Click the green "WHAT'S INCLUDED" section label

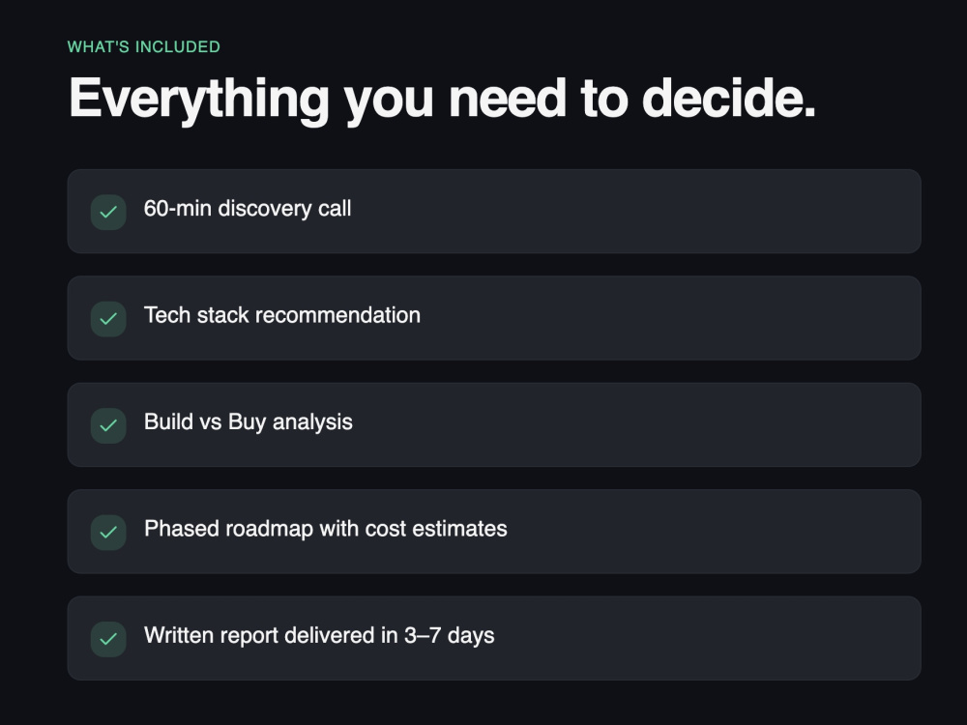144,46
